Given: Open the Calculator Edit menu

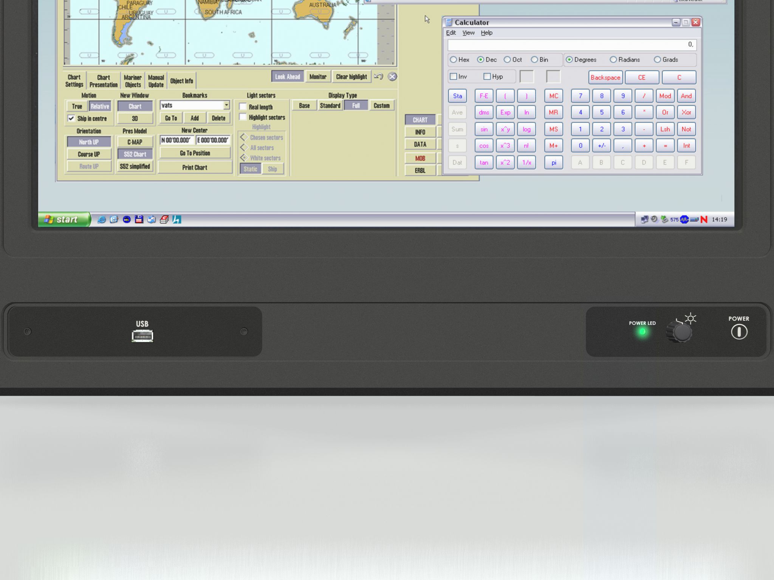Looking at the screenshot, I should [450, 33].
